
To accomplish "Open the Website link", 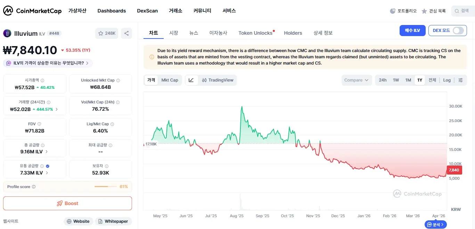I will (x=78, y=221).
